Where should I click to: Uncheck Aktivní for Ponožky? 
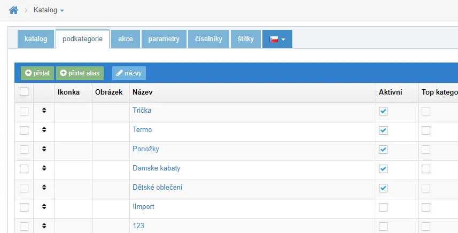[x=383, y=150]
